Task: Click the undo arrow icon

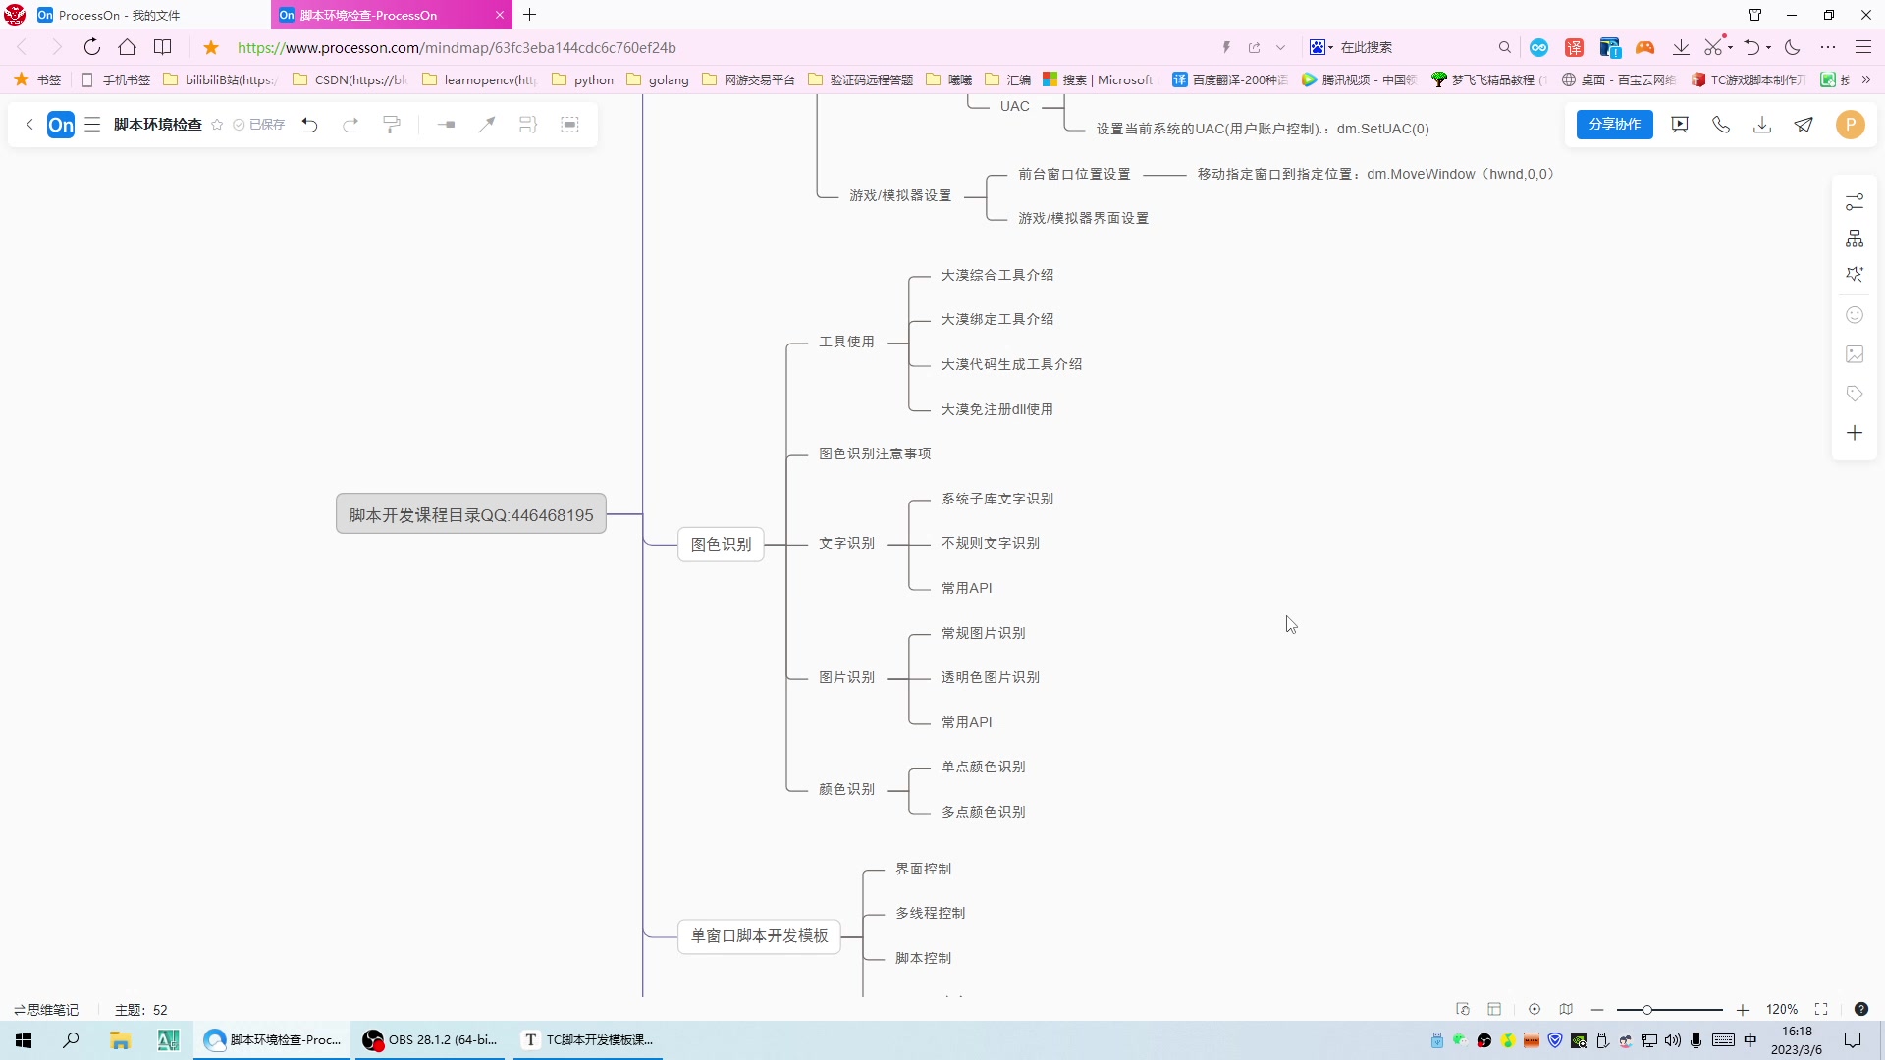Action: click(x=308, y=123)
